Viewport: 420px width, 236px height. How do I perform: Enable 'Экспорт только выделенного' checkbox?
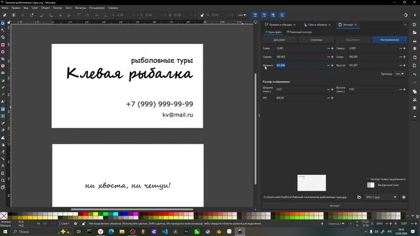(367, 179)
